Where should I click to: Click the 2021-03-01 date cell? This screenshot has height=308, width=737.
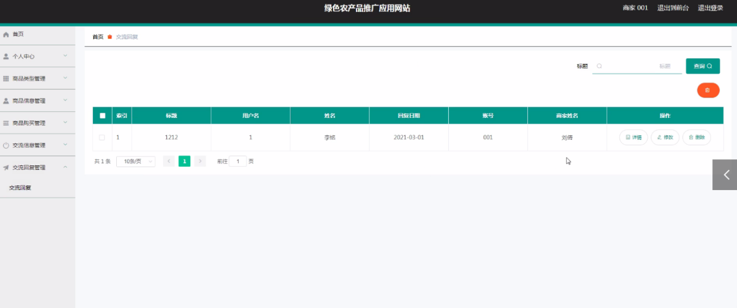[408, 137]
